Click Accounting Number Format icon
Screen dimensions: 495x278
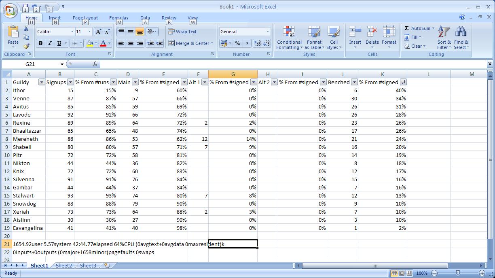point(224,43)
